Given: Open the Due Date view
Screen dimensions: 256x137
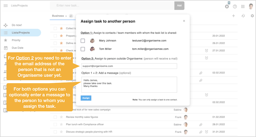Looking at the screenshot, I should coord(17,48).
